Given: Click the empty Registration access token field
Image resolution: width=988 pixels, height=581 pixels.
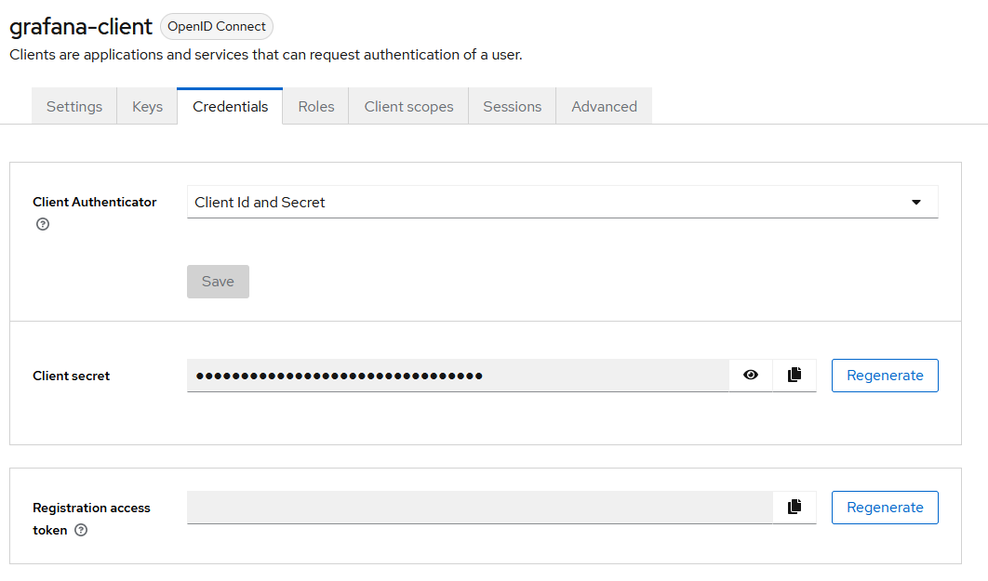Looking at the screenshot, I should click(x=479, y=508).
